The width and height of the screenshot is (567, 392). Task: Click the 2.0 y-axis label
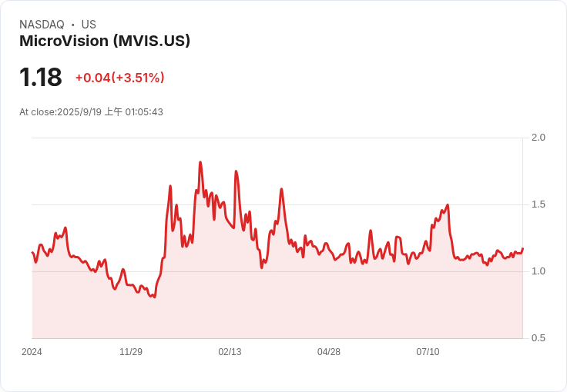(x=538, y=138)
